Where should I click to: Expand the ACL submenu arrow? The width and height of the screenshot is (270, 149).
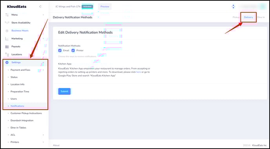(x=43, y=135)
